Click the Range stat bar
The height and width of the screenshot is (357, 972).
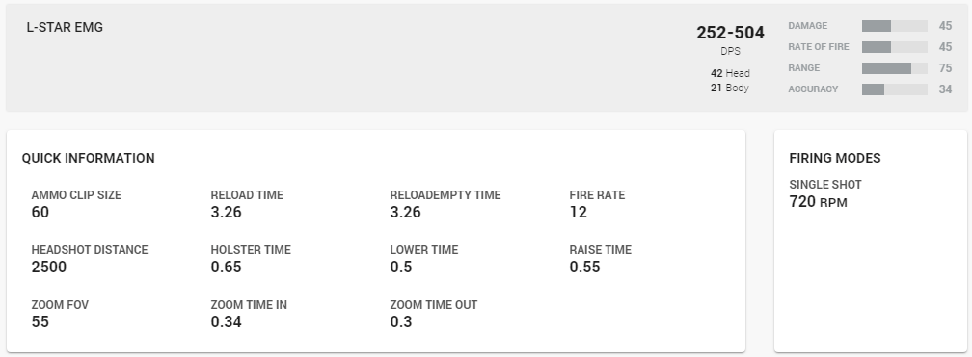click(x=895, y=68)
